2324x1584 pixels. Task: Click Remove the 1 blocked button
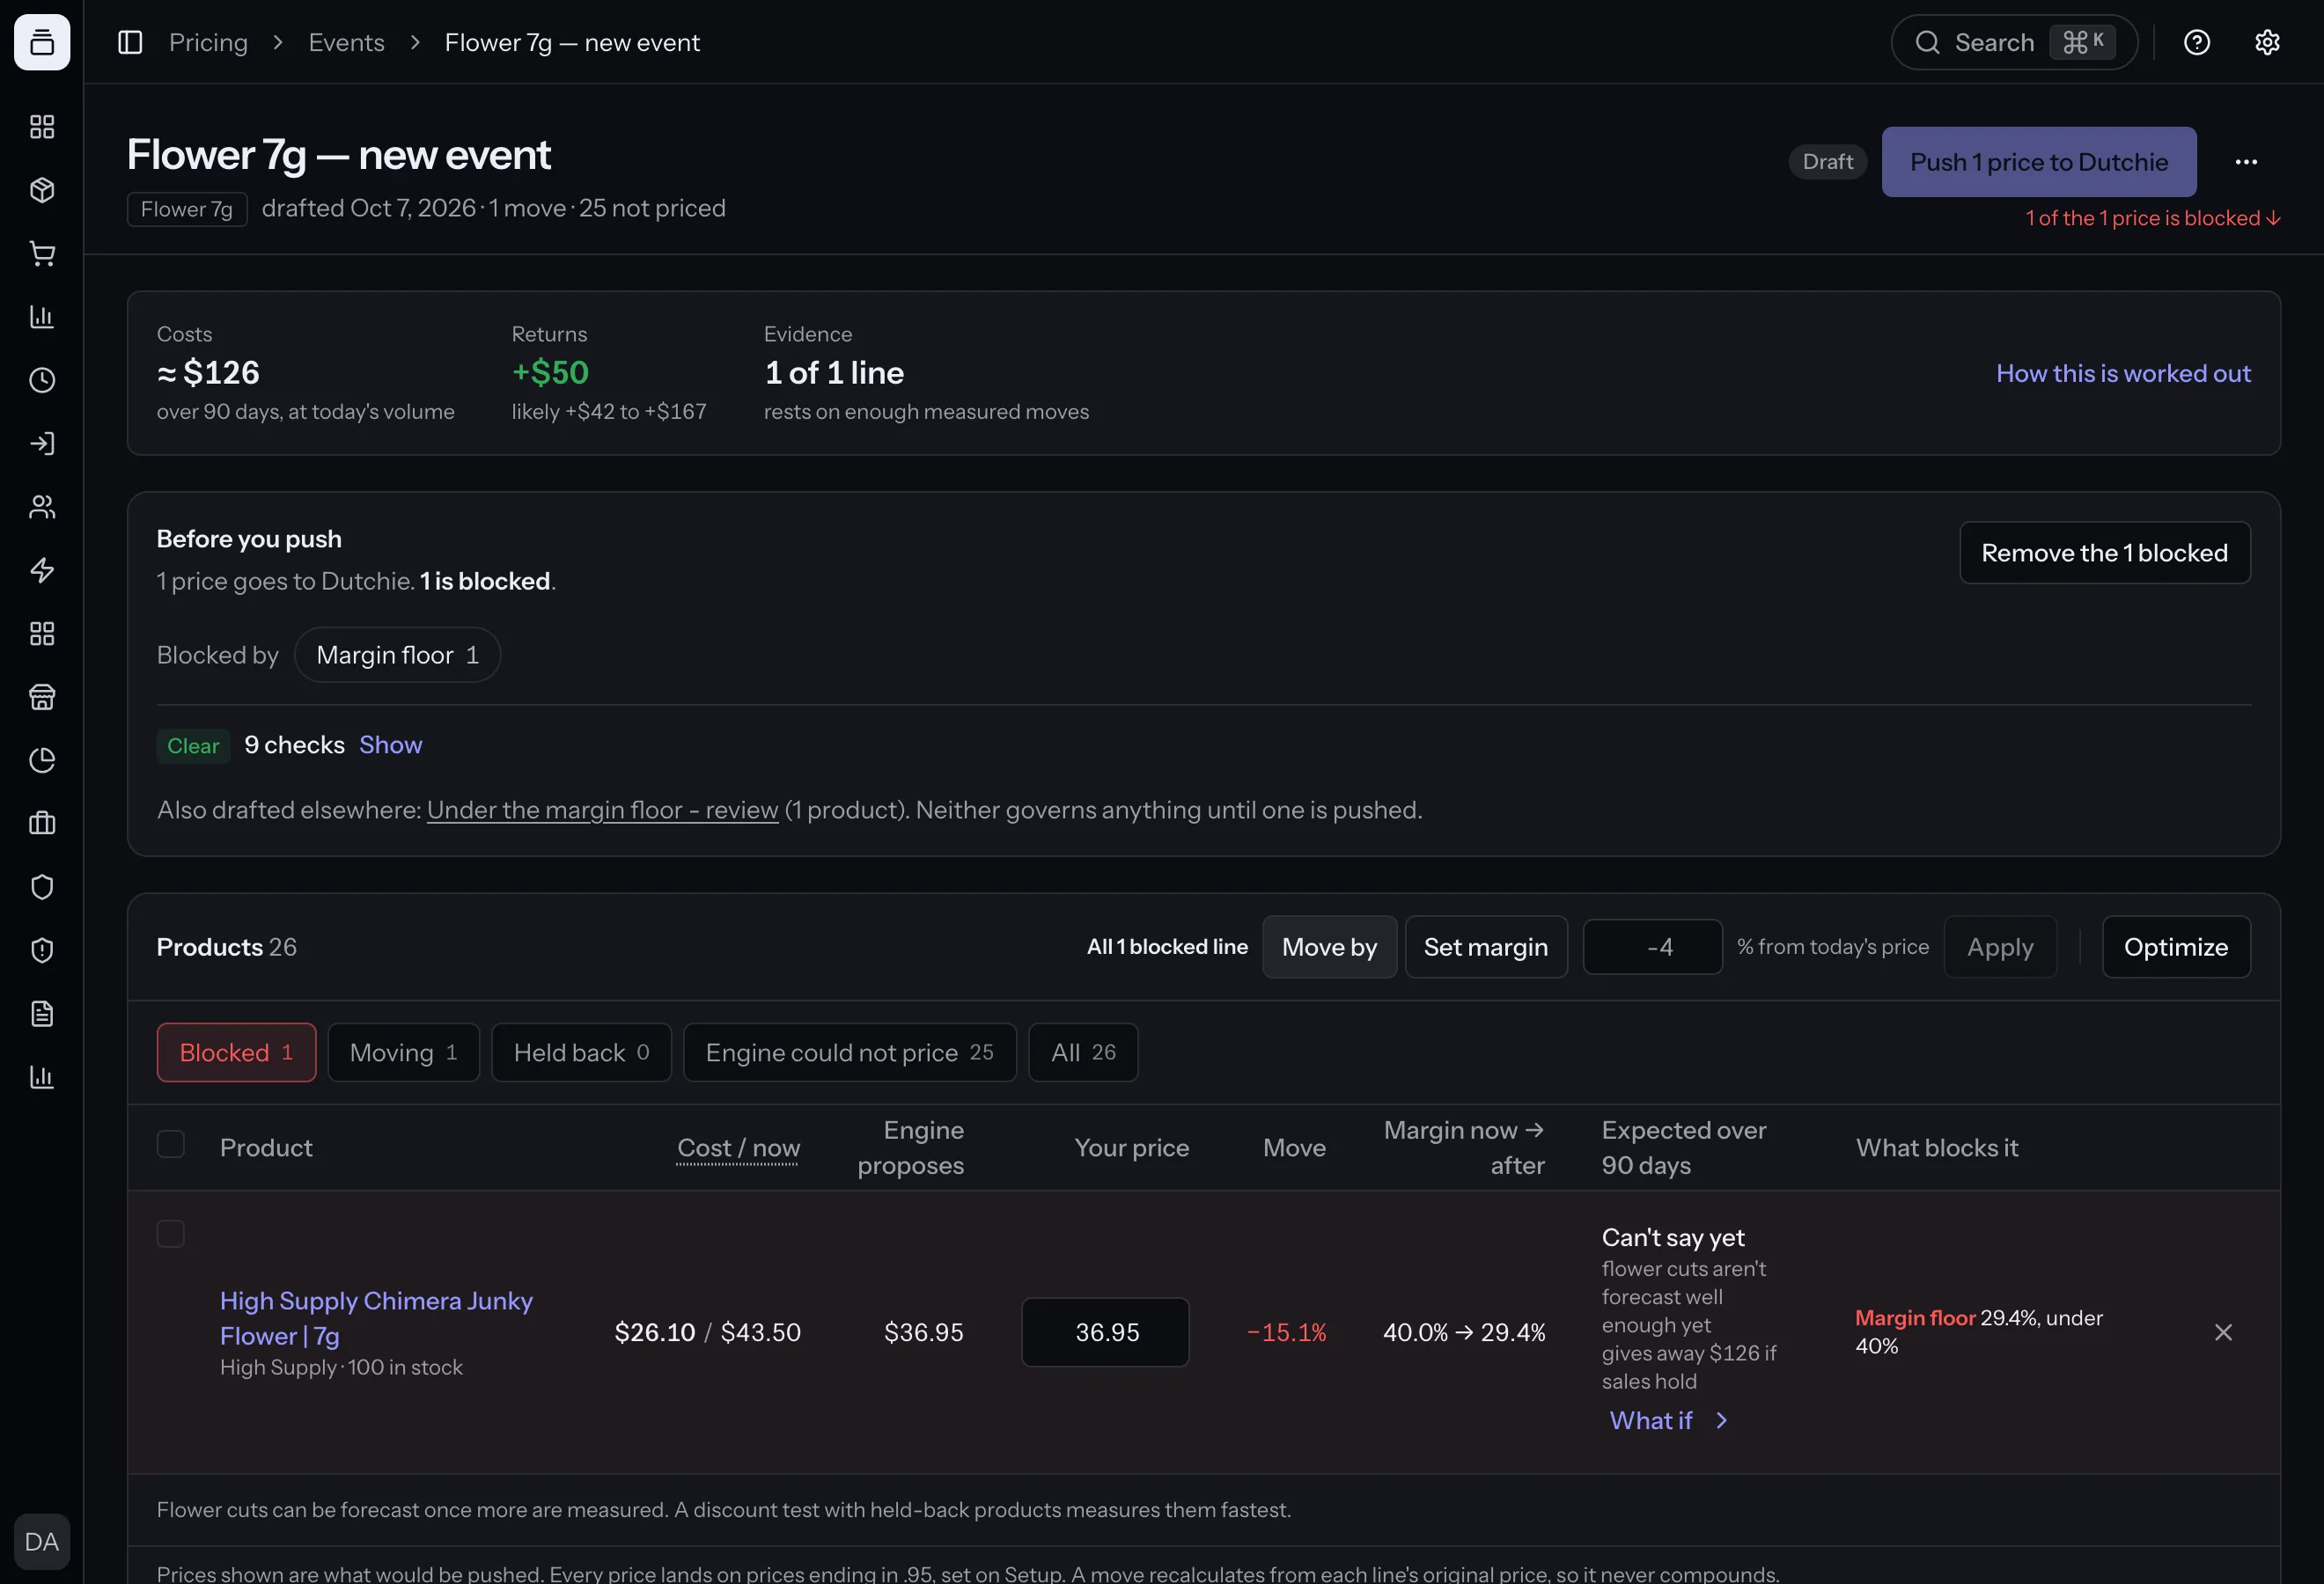(x=2105, y=553)
